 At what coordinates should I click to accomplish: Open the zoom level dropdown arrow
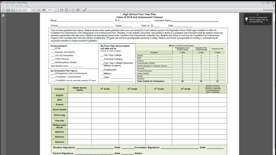pos(55,10)
